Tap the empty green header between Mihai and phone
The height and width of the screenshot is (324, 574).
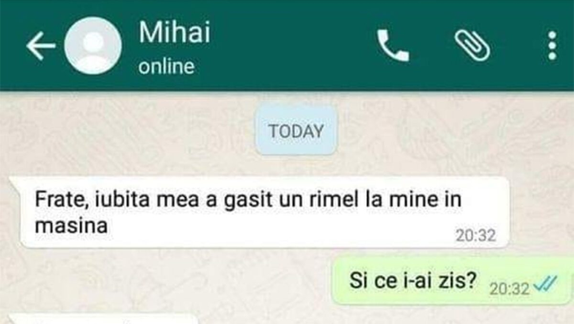(x=292, y=46)
